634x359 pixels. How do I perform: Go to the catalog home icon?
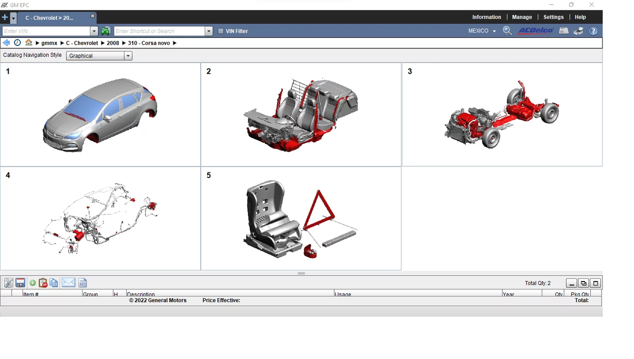tap(29, 43)
